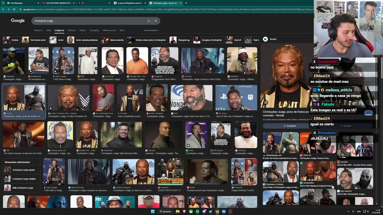Go forward with browser forward arrow
This screenshot has width=383, height=215.
tap(8, 9)
